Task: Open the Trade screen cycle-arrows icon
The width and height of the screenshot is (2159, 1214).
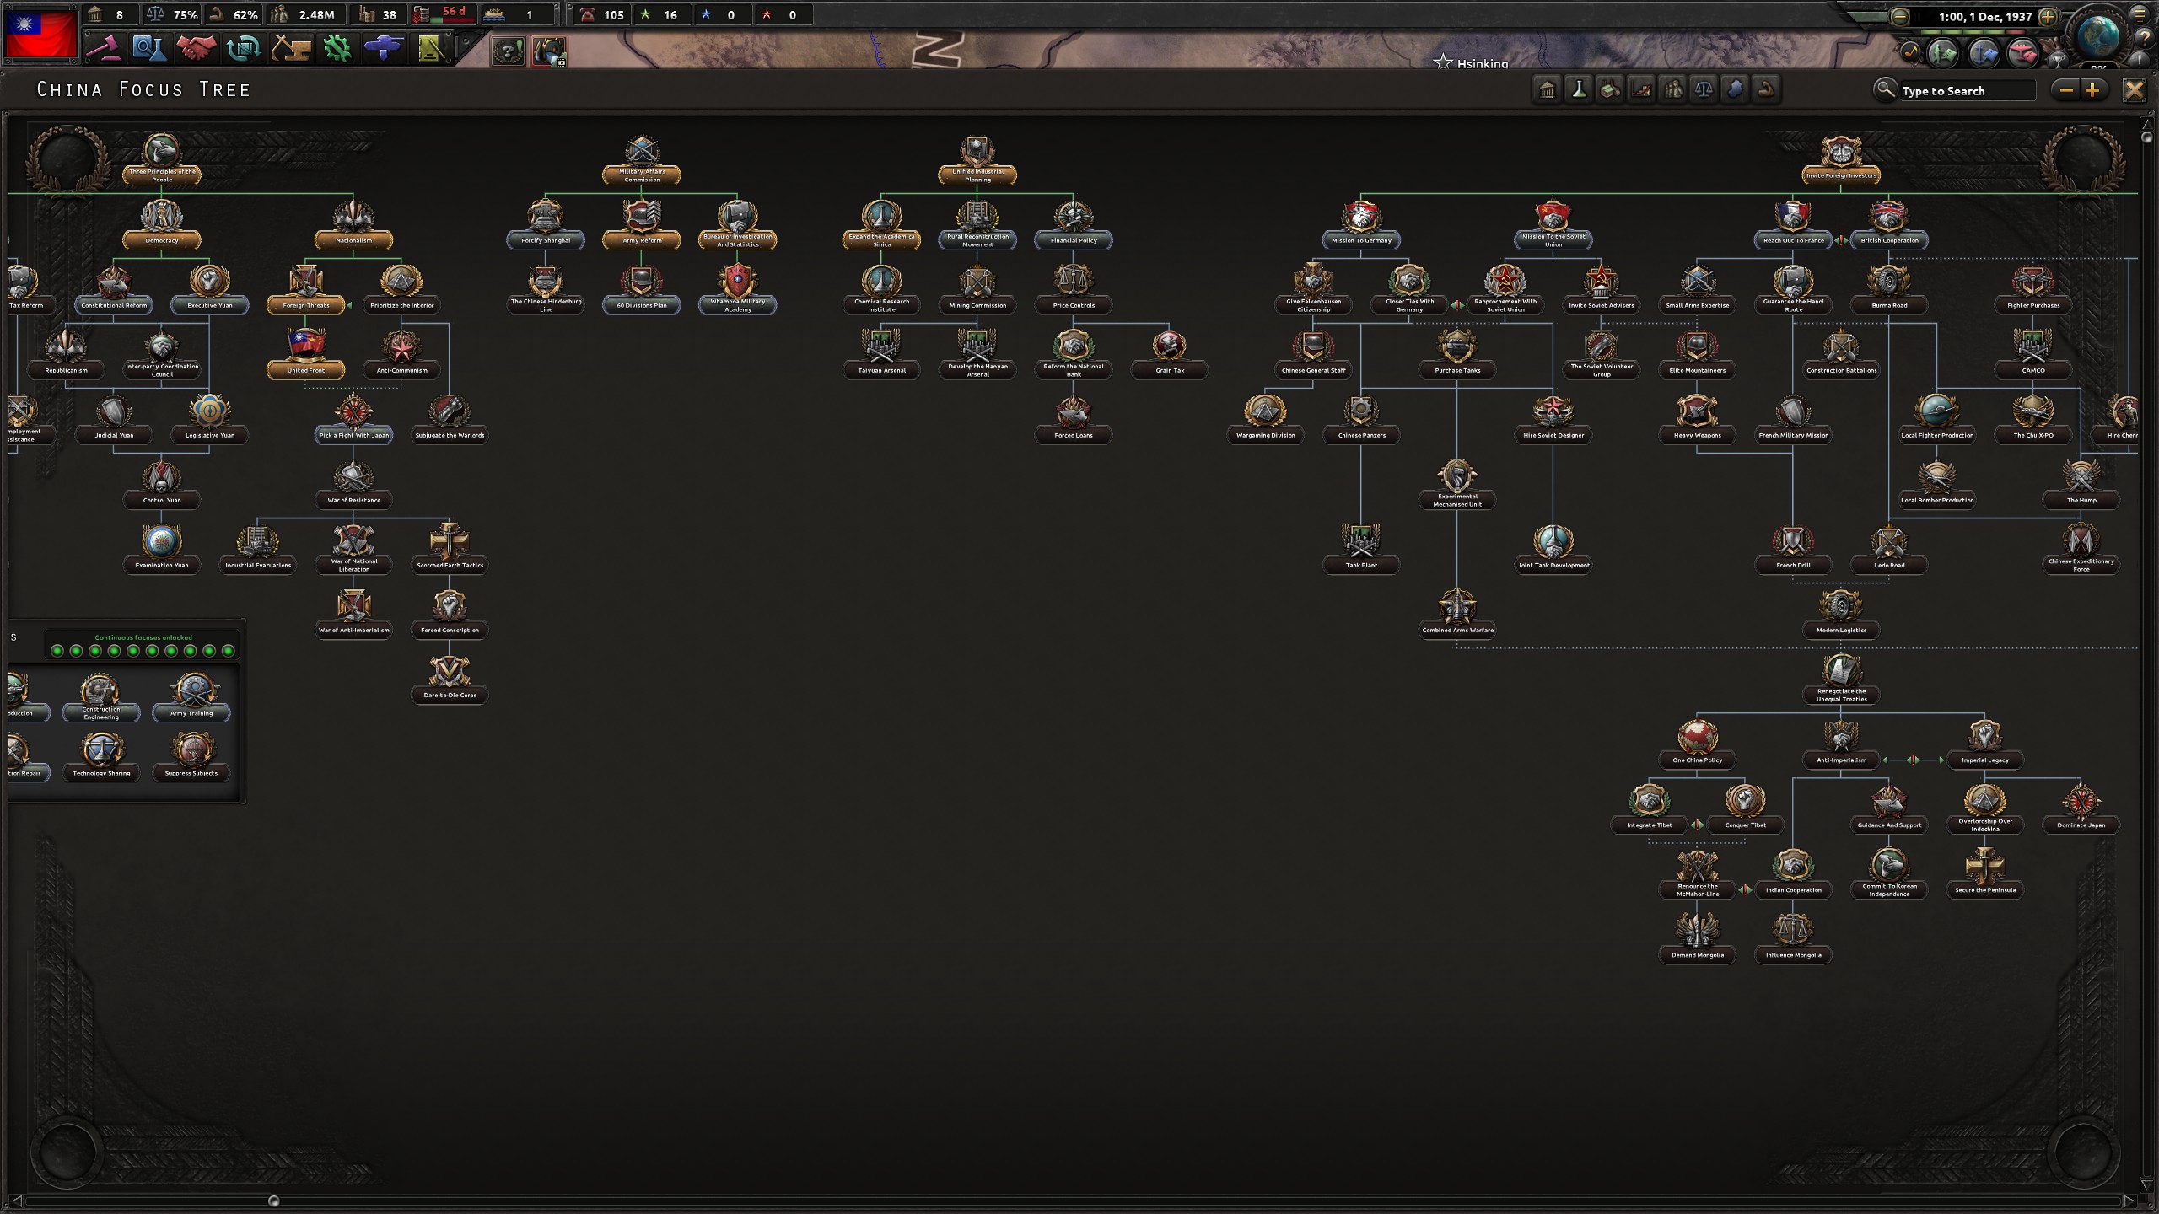Action: [244, 48]
